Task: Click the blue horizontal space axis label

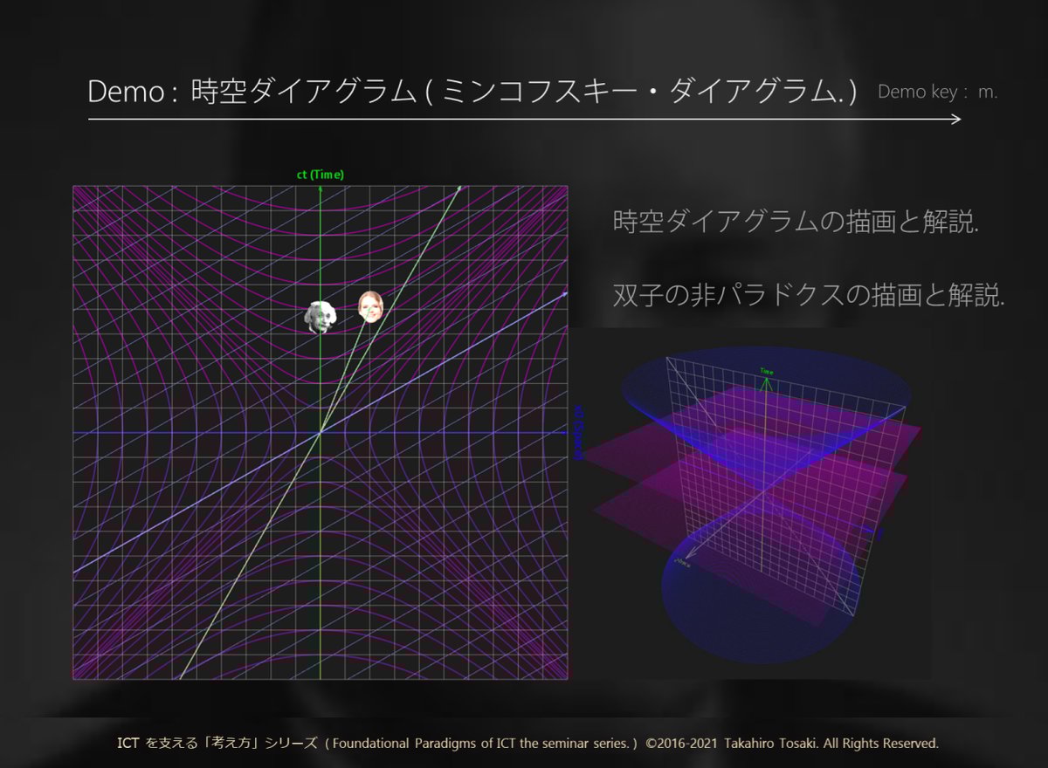Action: [x=577, y=432]
